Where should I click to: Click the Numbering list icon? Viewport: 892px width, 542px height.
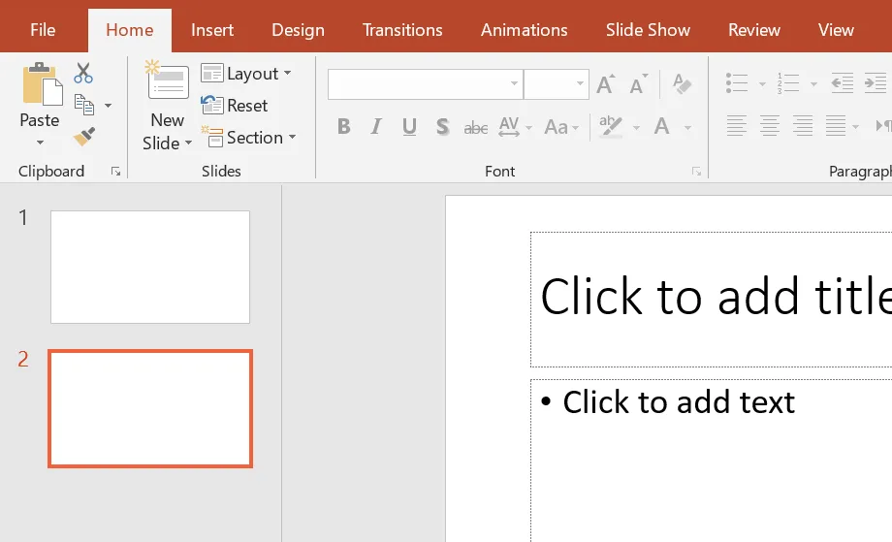(x=788, y=83)
